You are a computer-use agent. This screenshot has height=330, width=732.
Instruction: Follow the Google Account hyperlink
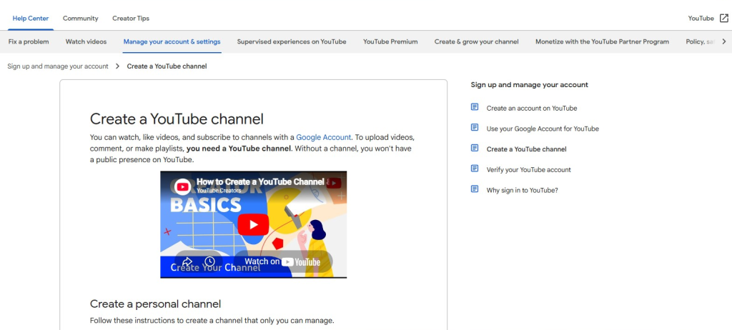(324, 137)
